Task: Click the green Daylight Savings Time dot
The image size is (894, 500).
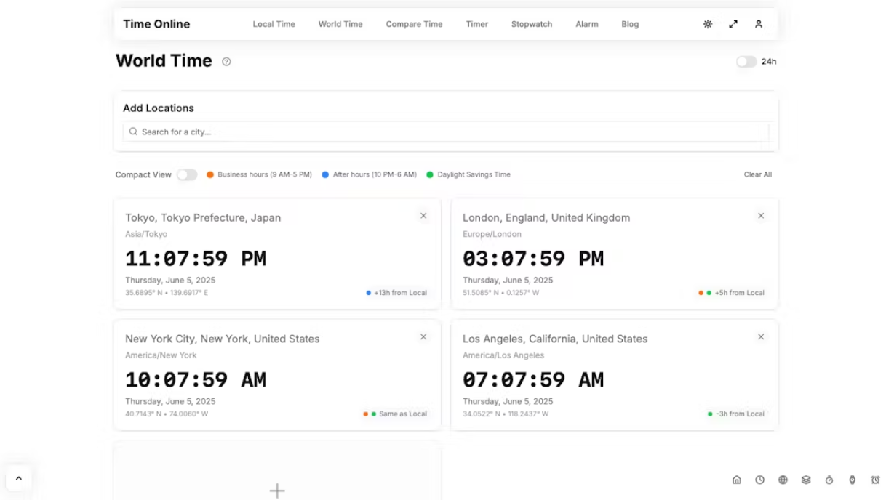Action: coord(430,174)
